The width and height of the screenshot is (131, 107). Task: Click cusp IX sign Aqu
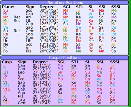point(22,93)
